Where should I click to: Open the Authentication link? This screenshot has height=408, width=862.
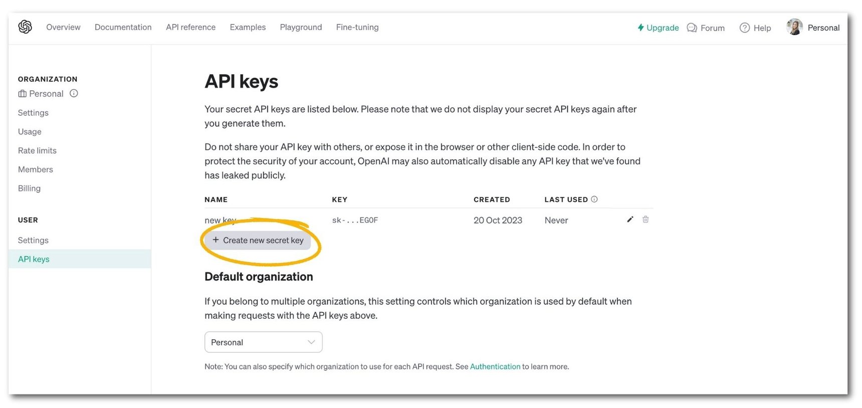click(495, 366)
